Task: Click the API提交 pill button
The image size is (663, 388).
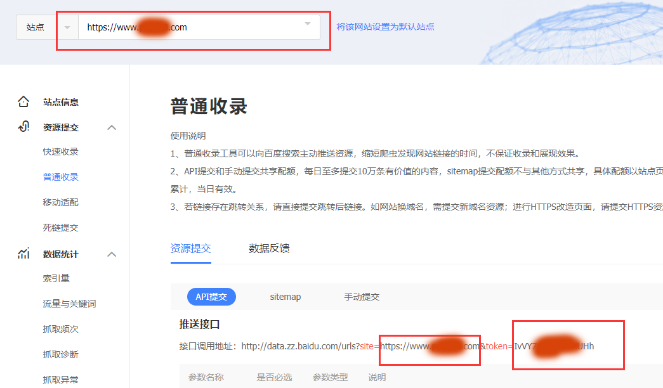Action: 211,297
